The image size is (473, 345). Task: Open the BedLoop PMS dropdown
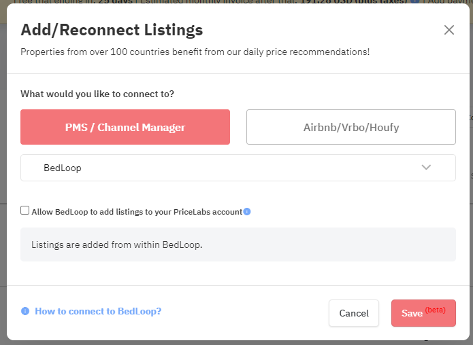pos(238,168)
